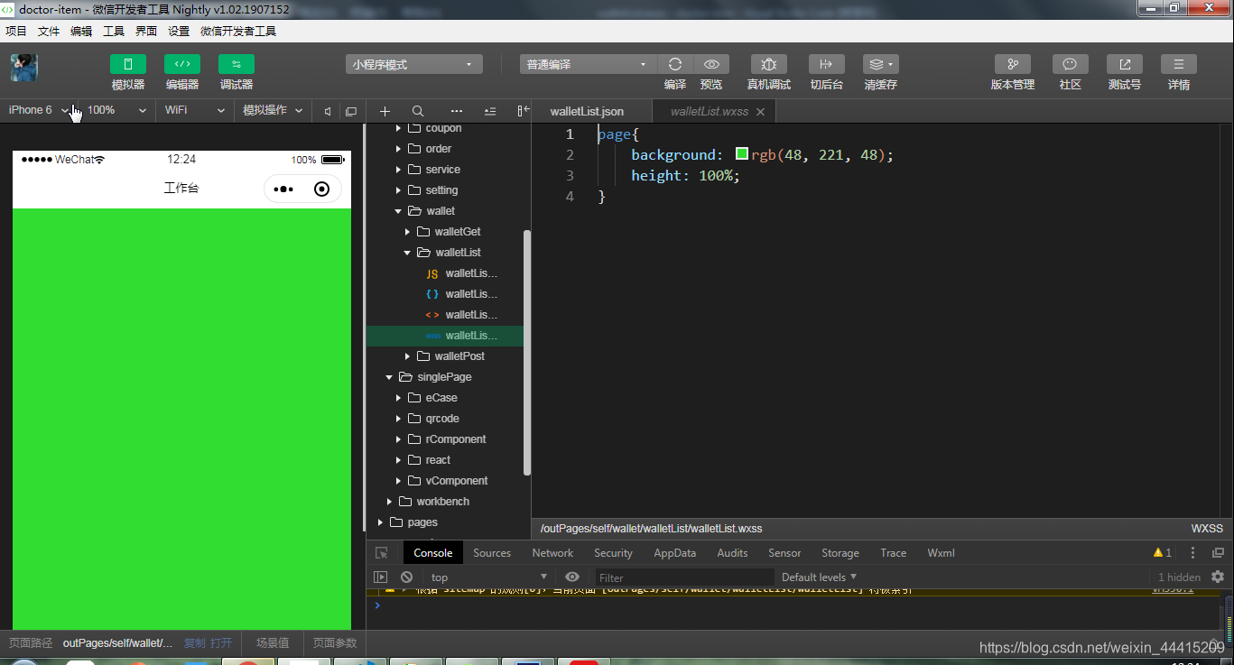Start 真机调试 remote debugging

(x=769, y=64)
